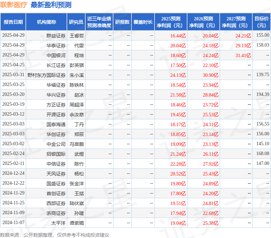This screenshot has width=271, height=238.
Task: Select the 野村东方国际证券 institution cell
Action: click(47, 75)
